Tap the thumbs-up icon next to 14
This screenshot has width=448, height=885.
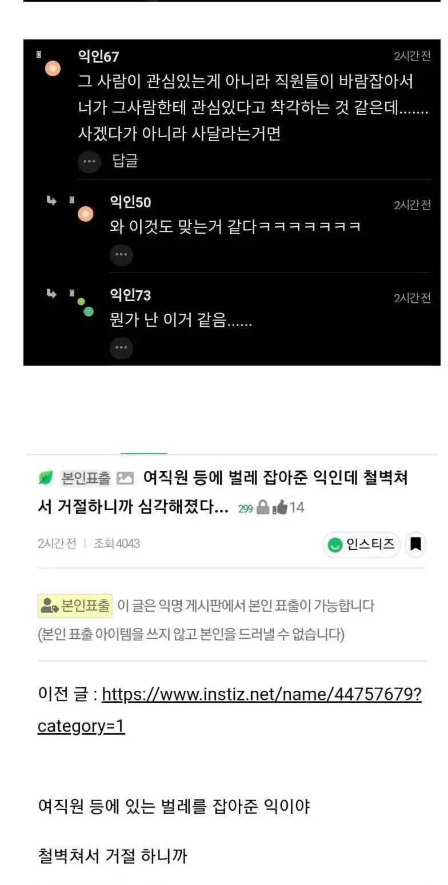(x=280, y=507)
